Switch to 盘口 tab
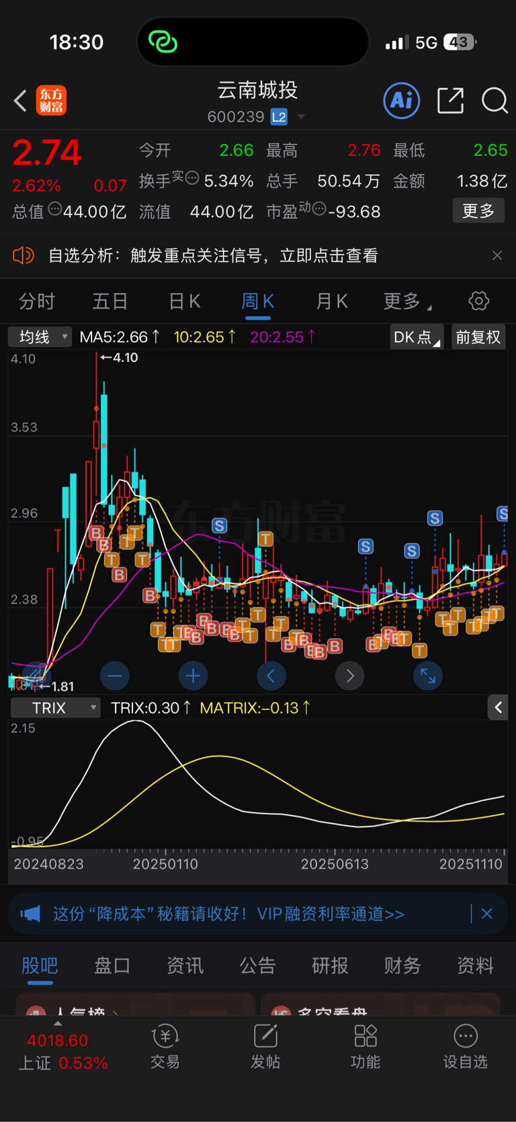This screenshot has width=516, height=1122. (x=112, y=965)
